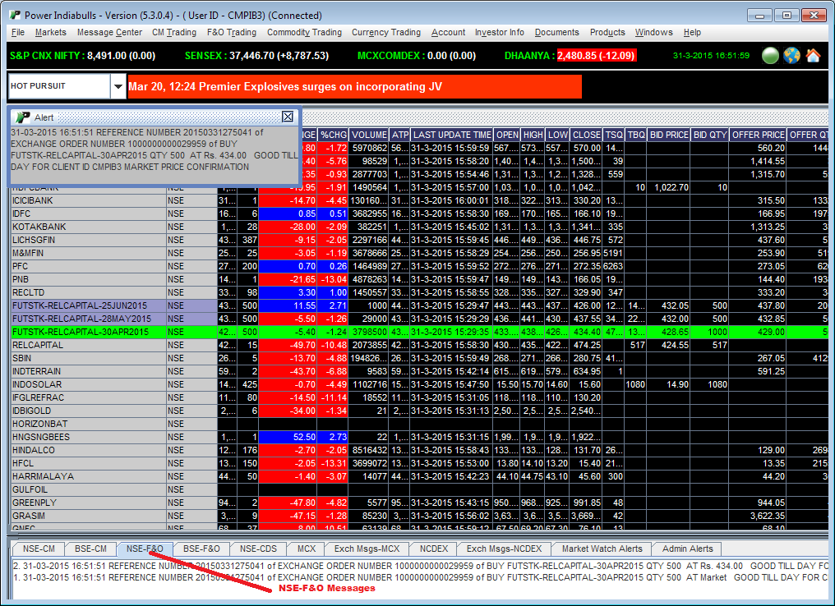Close the Alert popup
The width and height of the screenshot is (835, 606).
coord(287,117)
